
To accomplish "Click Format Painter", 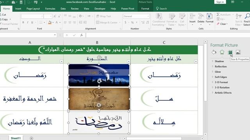I will pos(9,24).
